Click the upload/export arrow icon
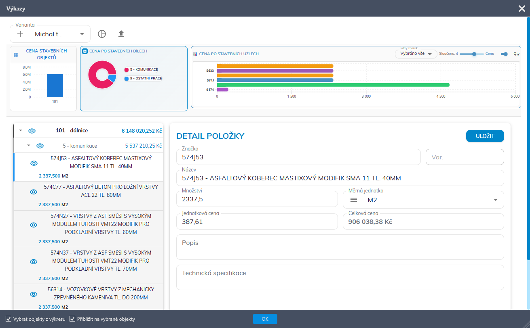 (x=121, y=34)
